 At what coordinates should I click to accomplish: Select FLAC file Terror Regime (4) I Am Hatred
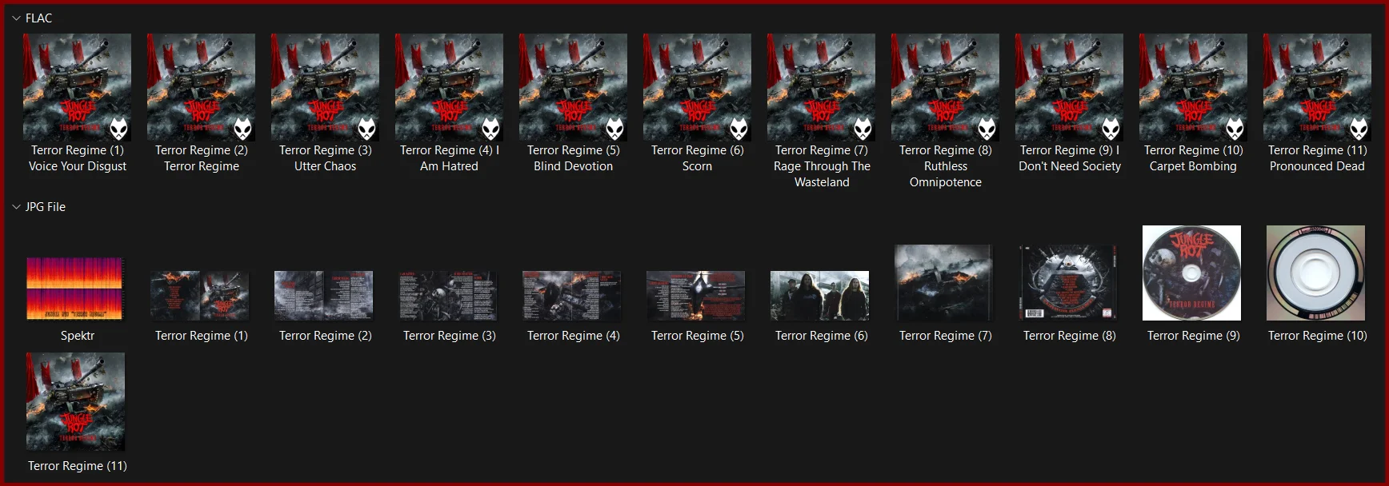(x=449, y=87)
